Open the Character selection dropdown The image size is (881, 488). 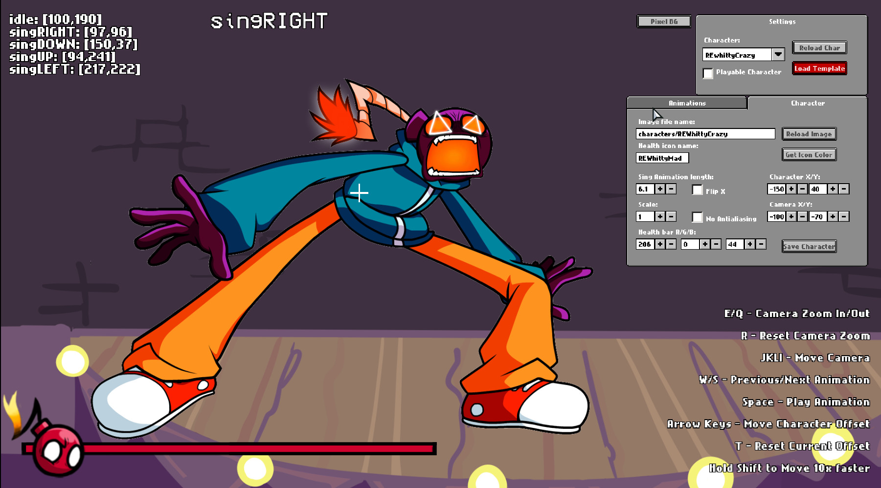click(778, 55)
